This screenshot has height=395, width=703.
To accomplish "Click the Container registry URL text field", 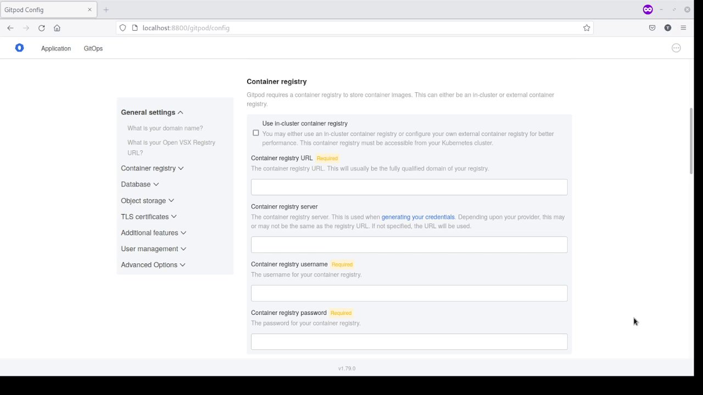I will point(409,187).
